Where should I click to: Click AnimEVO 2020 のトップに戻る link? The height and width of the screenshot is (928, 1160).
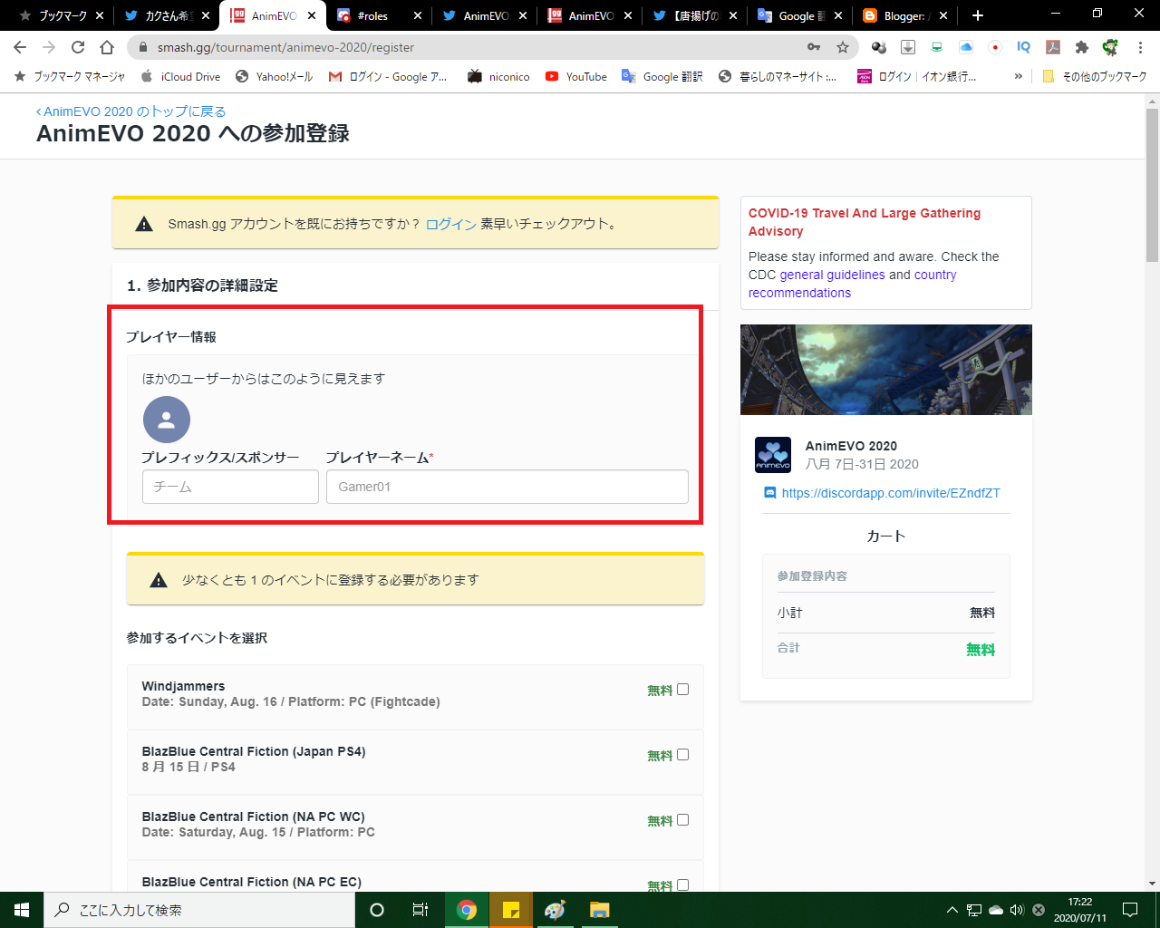pos(130,111)
